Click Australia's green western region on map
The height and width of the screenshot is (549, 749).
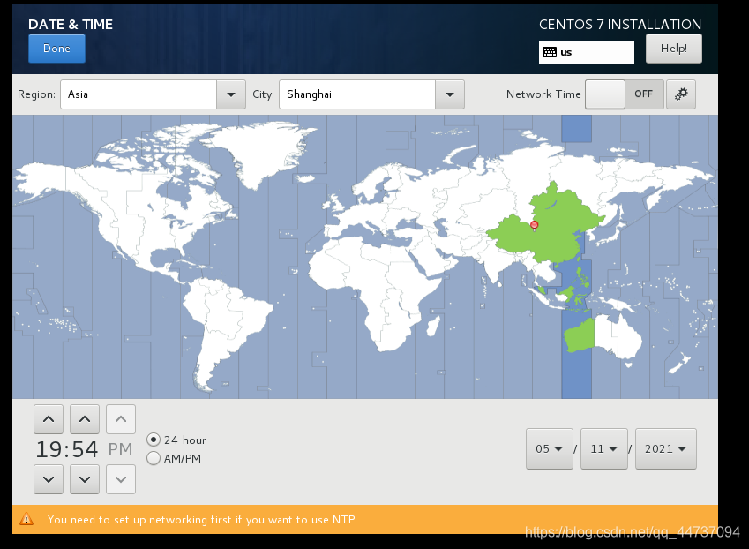click(x=579, y=335)
